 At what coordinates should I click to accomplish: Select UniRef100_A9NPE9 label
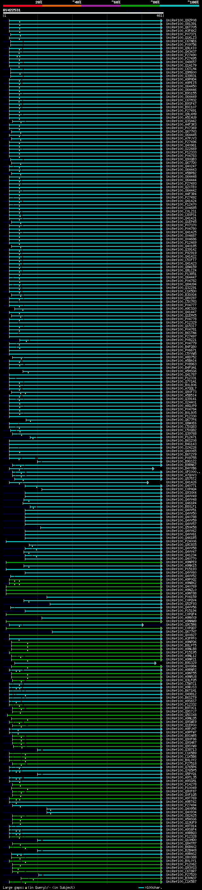coord(181,562)
